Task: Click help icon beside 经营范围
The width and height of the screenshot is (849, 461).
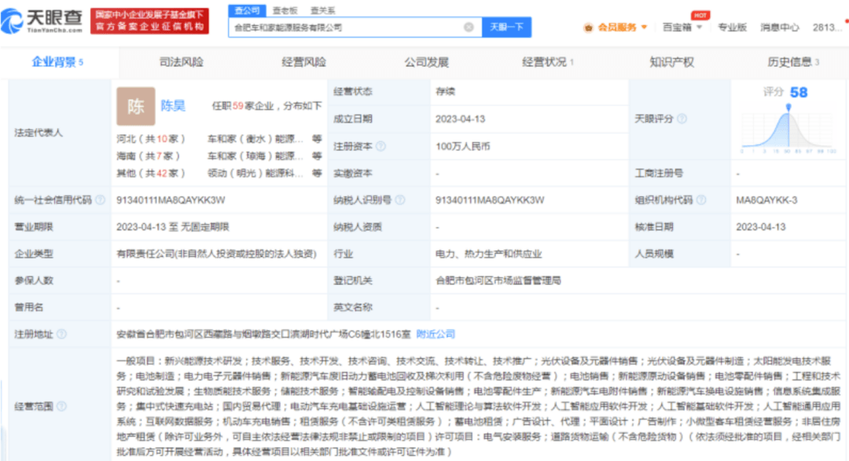Action: [x=62, y=406]
